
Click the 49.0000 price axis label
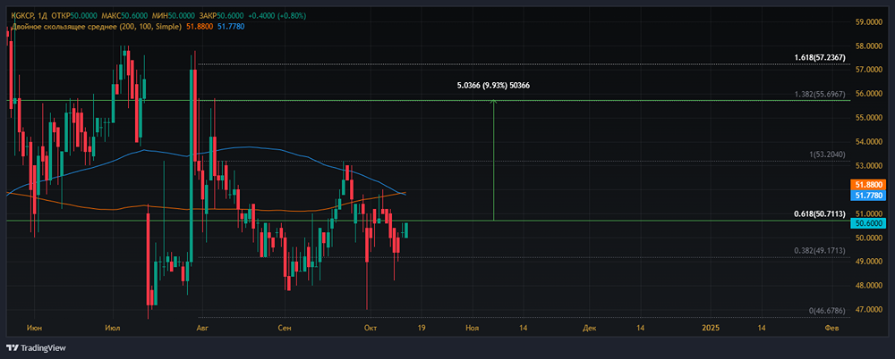(867, 262)
